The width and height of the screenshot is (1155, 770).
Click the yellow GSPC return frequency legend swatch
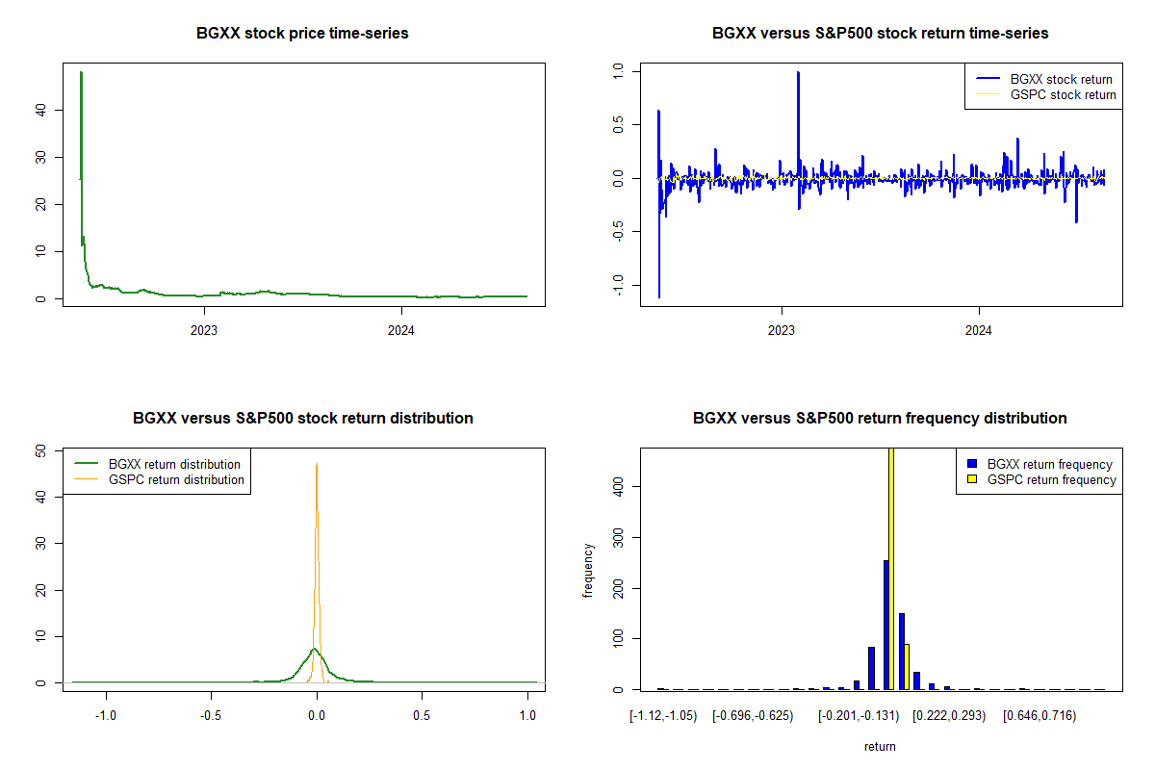click(x=973, y=479)
